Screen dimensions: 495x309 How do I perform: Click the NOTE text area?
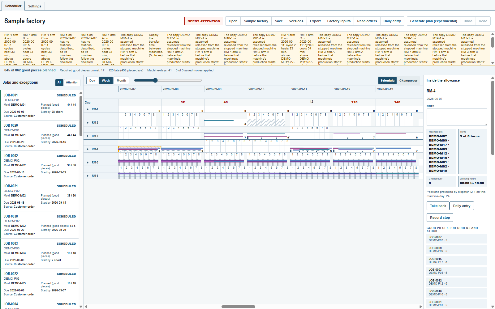click(457, 117)
